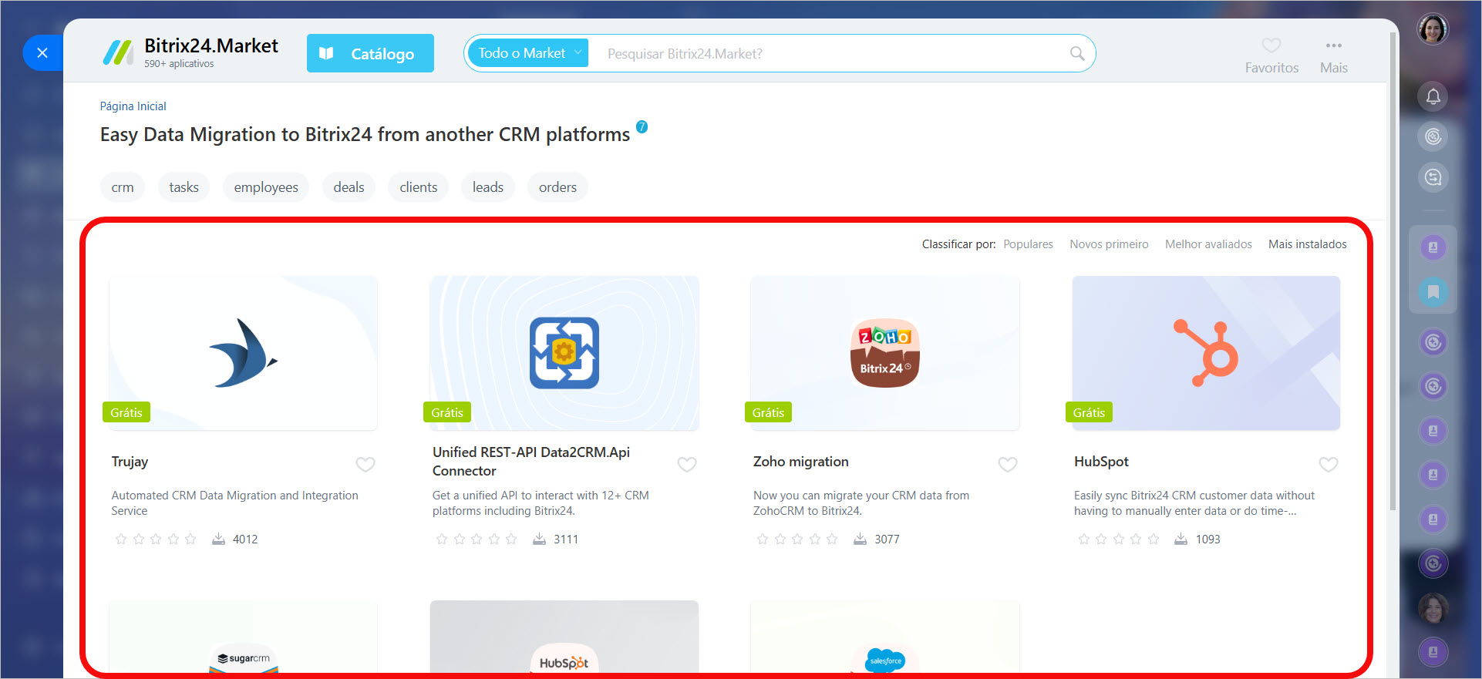The height and width of the screenshot is (679, 1482).
Task: Click download icon next to 3111
Action: click(x=539, y=539)
